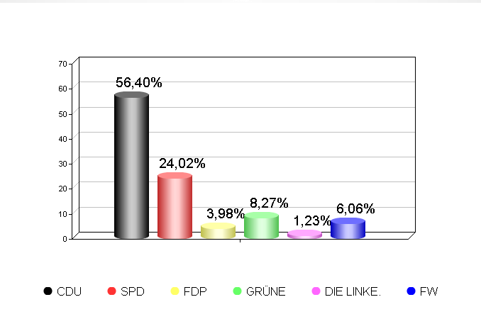481x319 pixels.
Task: Click the red SPD legend dot
Action: point(111,291)
